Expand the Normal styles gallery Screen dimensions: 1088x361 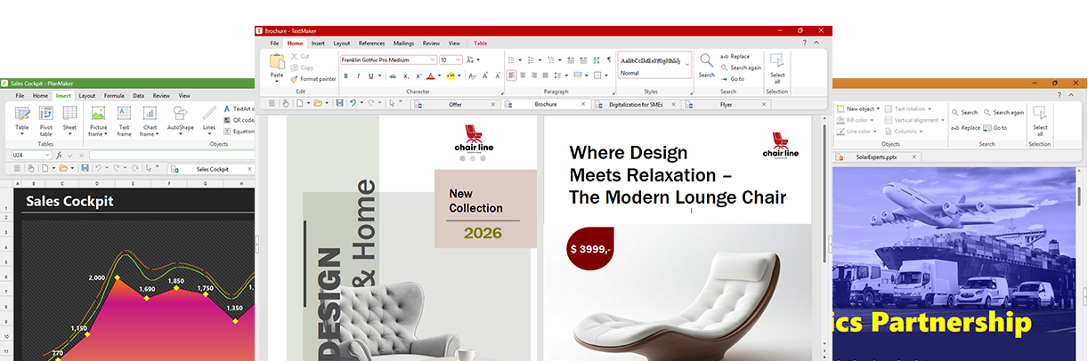pyautogui.click(x=687, y=65)
